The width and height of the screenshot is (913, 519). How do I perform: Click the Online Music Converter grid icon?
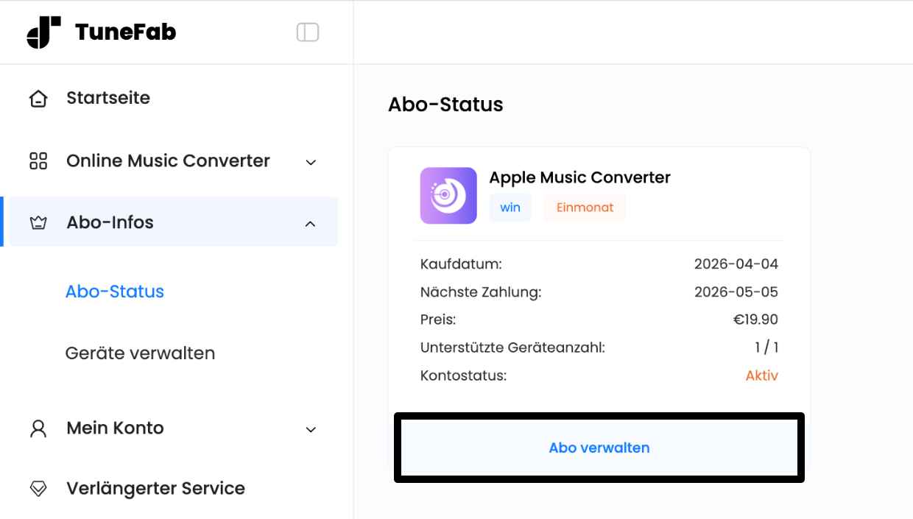point(38,161)
